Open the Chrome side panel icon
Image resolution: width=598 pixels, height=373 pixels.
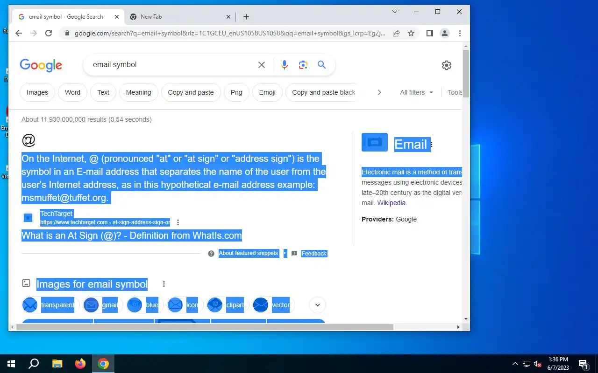click(x=430, y=33)
